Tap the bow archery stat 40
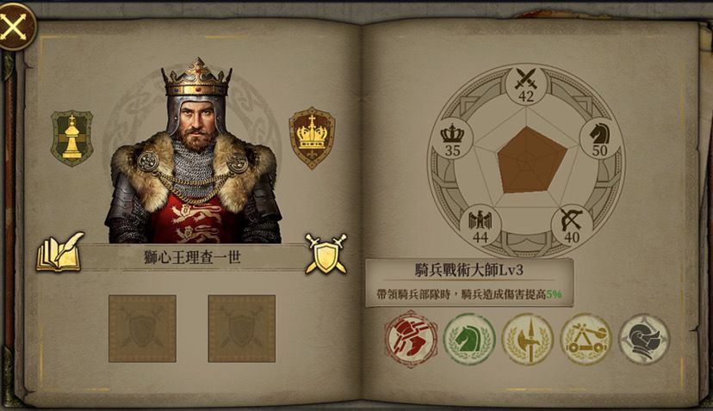Screen dimensions: 713x411 (x=572, y=225)
